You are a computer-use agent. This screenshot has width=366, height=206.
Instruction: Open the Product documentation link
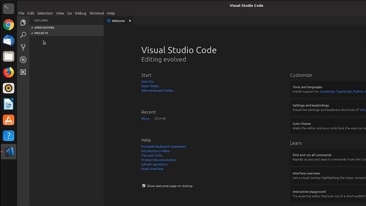[x=158, y=160]
